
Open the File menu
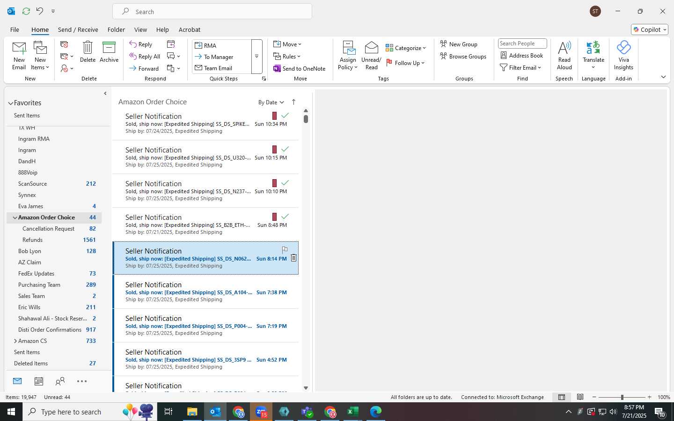[x=15, y=29]
